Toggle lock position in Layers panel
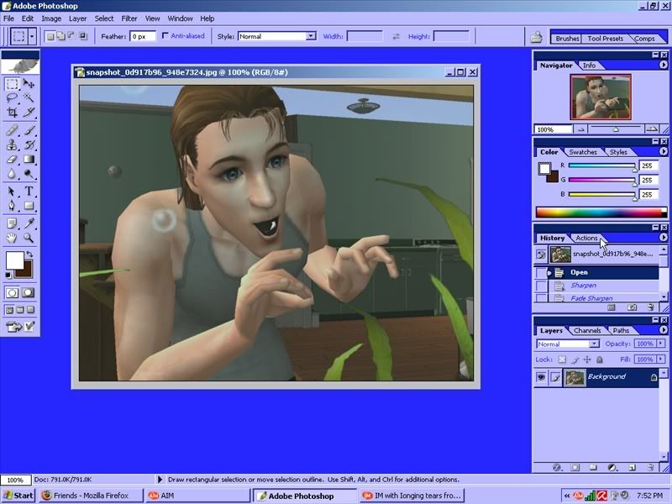This screenshot has height=504, width=672. (x=587, y=360)
